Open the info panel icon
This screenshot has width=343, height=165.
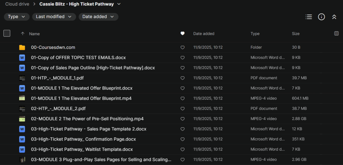321,17
